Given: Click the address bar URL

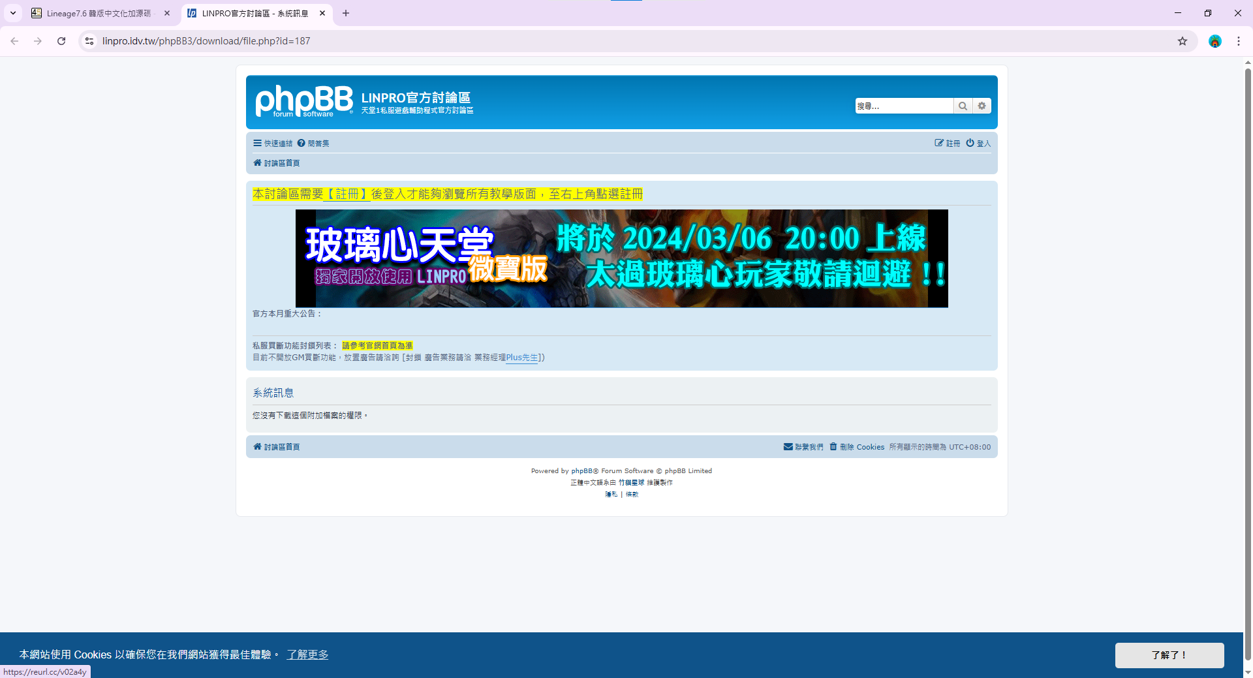Looking at the screenshot, I should (206, 41).
